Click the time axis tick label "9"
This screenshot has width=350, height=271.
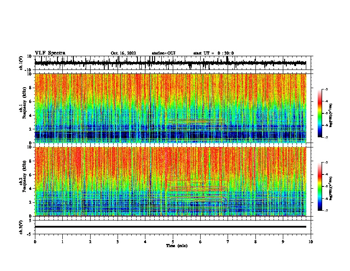283,242
